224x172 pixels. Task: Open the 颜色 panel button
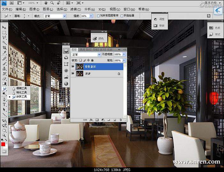pyautogui.click(x=99, y=39)
